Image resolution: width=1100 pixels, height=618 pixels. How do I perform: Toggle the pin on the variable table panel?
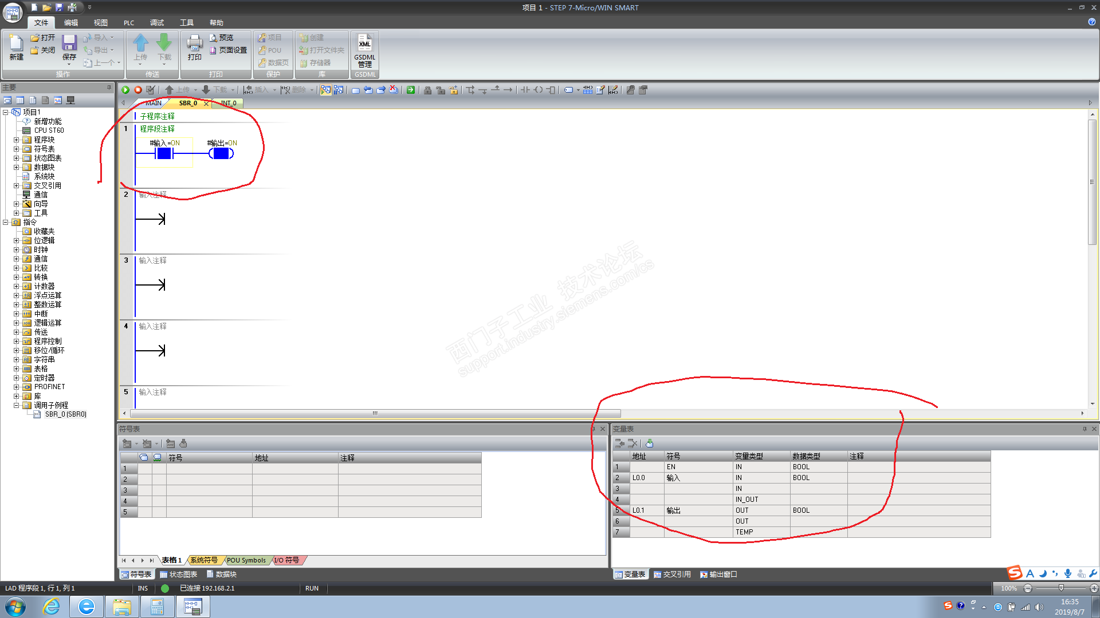(x=1085, y=429)
